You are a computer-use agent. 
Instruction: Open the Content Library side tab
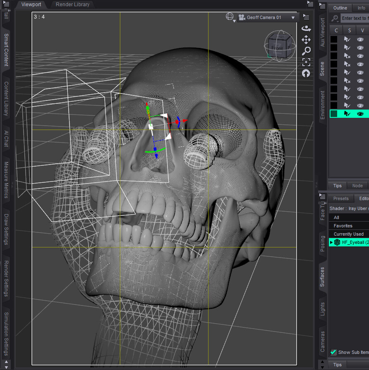pos(6,99)
